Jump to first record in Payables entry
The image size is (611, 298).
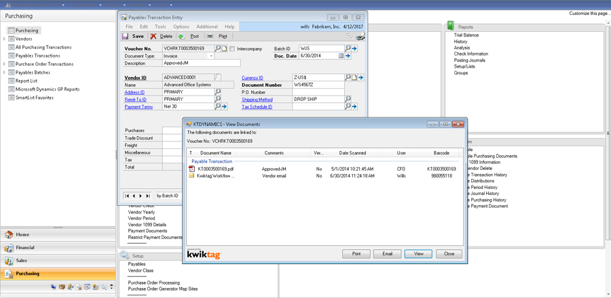click(x=127, y=196)
